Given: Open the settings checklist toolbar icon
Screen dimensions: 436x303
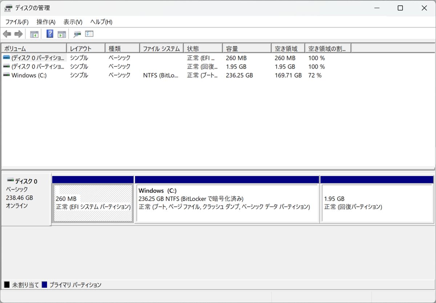Looking at the screenshot, I should click(x=89, y=34).
